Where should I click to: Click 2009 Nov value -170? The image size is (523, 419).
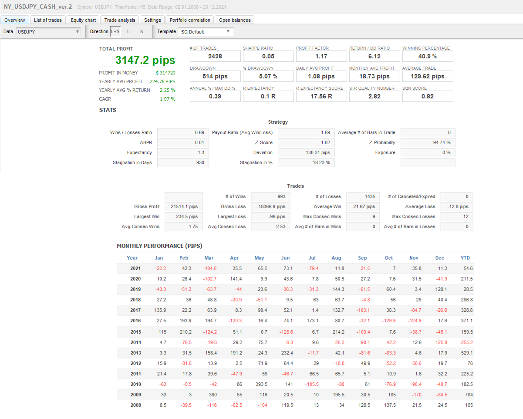pos(416,395)
